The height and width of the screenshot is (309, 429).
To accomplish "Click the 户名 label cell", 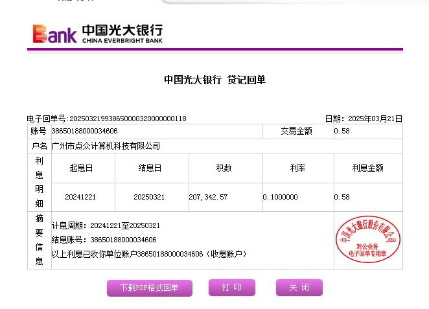I will point(40,146).
